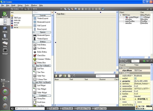
Task: Collapse the QObject property group
Action: coord(120,68)
